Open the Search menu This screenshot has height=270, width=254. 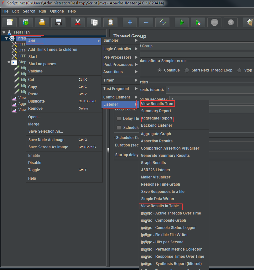click(29, 11)
